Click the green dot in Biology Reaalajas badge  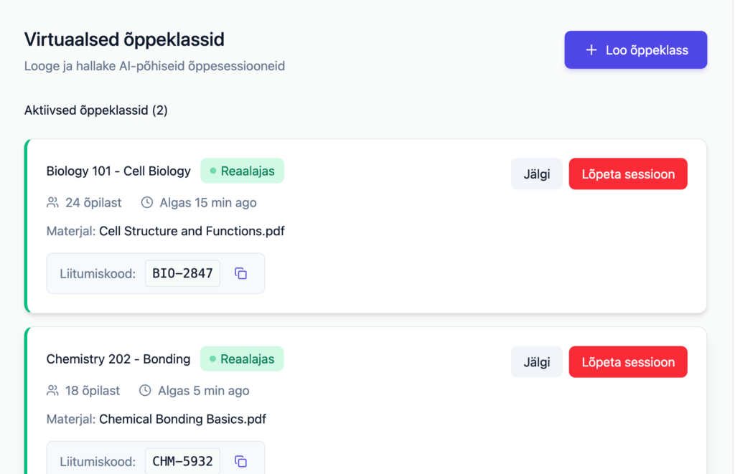coord(213,171)
